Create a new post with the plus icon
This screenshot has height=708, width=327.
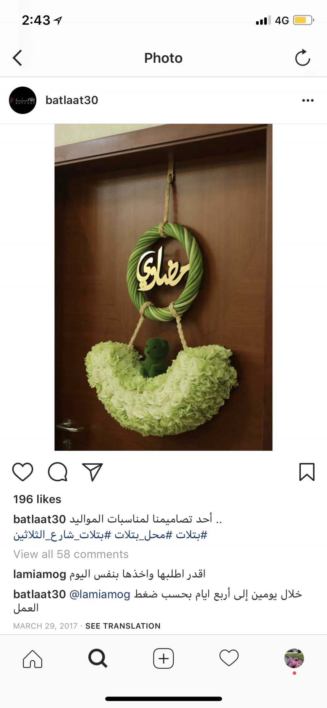163,658
